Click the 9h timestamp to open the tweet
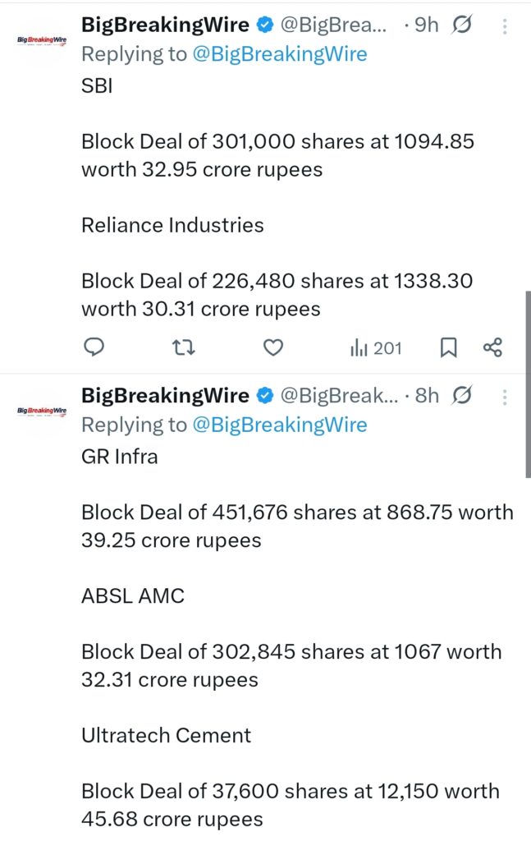Image resolution: width=531 pixels, height=841 pixels. (424, 25)
